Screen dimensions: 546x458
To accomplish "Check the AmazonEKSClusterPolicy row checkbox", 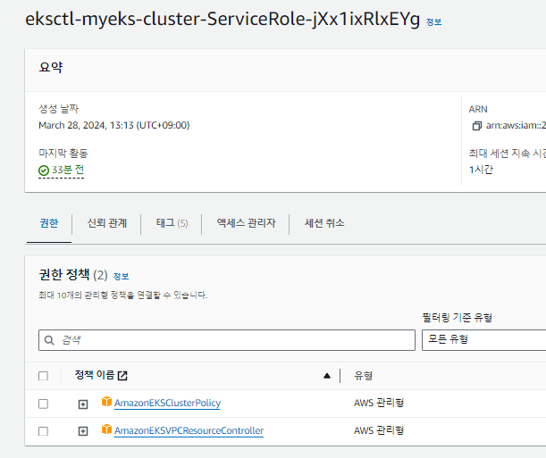I will [x=43, y=404].
